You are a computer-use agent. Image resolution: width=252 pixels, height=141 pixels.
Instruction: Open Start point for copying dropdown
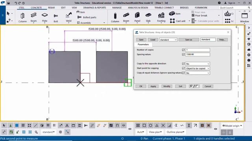[x=198, y=69]
